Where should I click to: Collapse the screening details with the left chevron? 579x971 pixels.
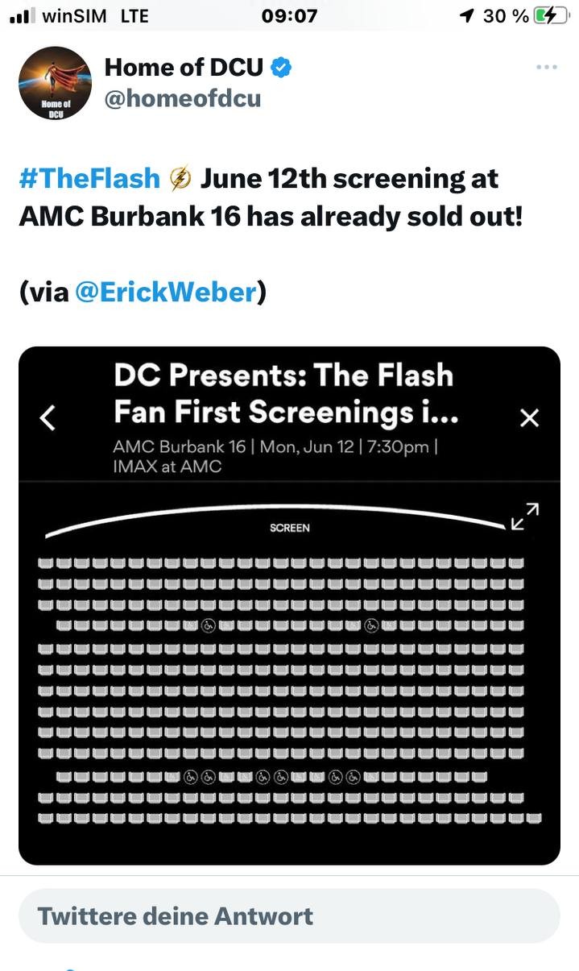[x=47, y=417]
